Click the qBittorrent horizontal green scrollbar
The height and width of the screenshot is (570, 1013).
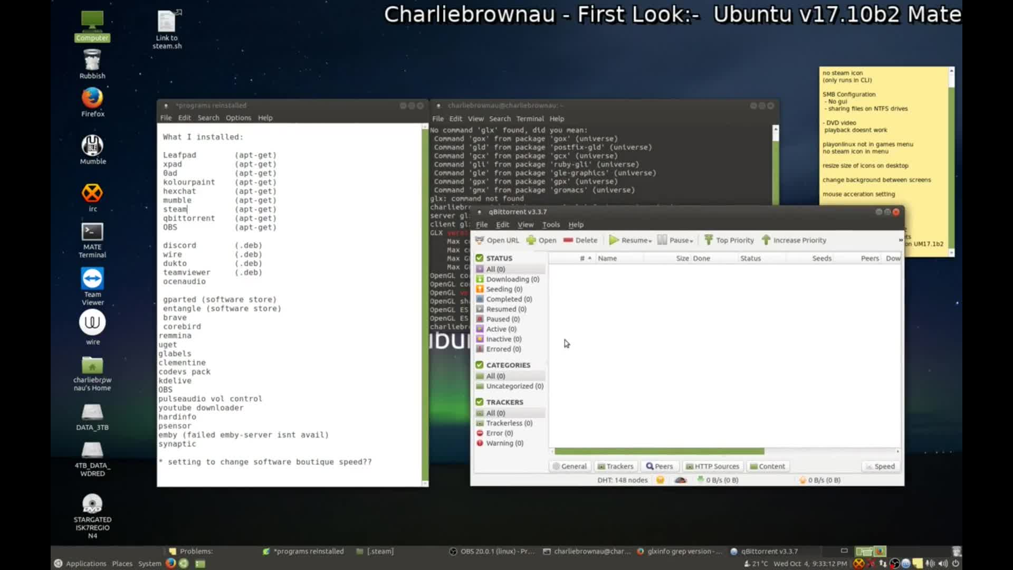pyautogui.click(x=659, y=451)
